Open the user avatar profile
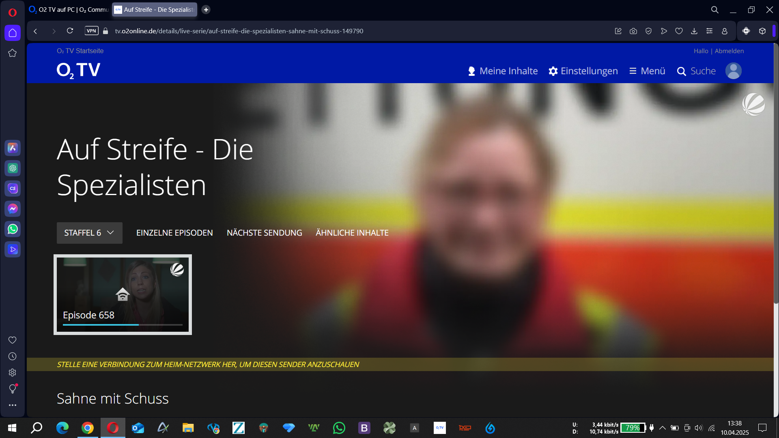This screenshot has width=779, height=438. pyautogui.click(x=734, y=71)
